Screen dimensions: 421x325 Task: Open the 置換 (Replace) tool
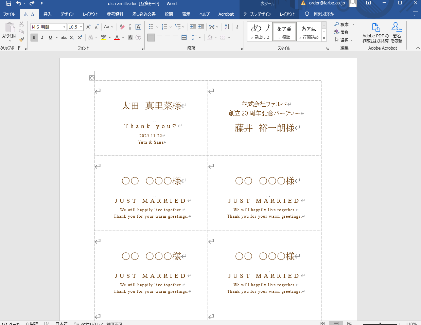pyautogui.click(x=344, y=32)
